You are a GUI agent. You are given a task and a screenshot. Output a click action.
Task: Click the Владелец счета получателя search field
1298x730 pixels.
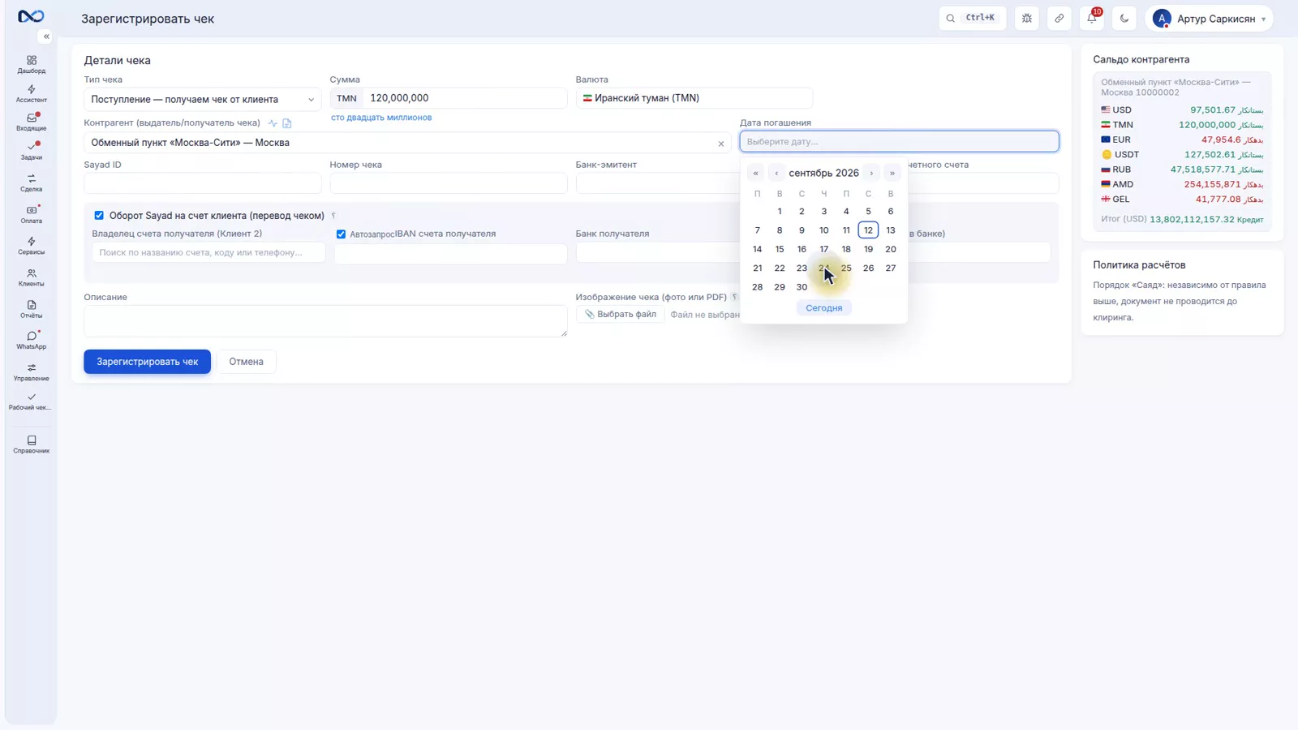[x=208, y=253]
